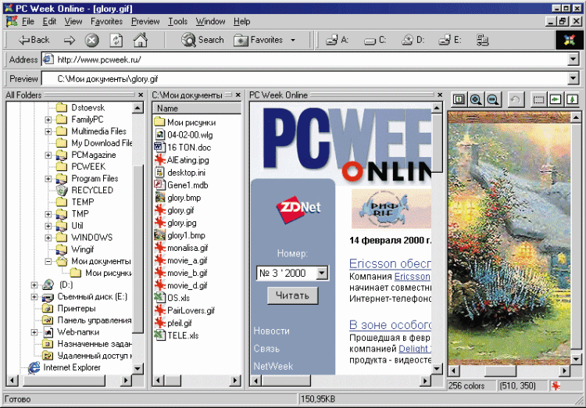586x408 pixels.
Task: Open the В зоне особого headline link
Action: [390, 324]
